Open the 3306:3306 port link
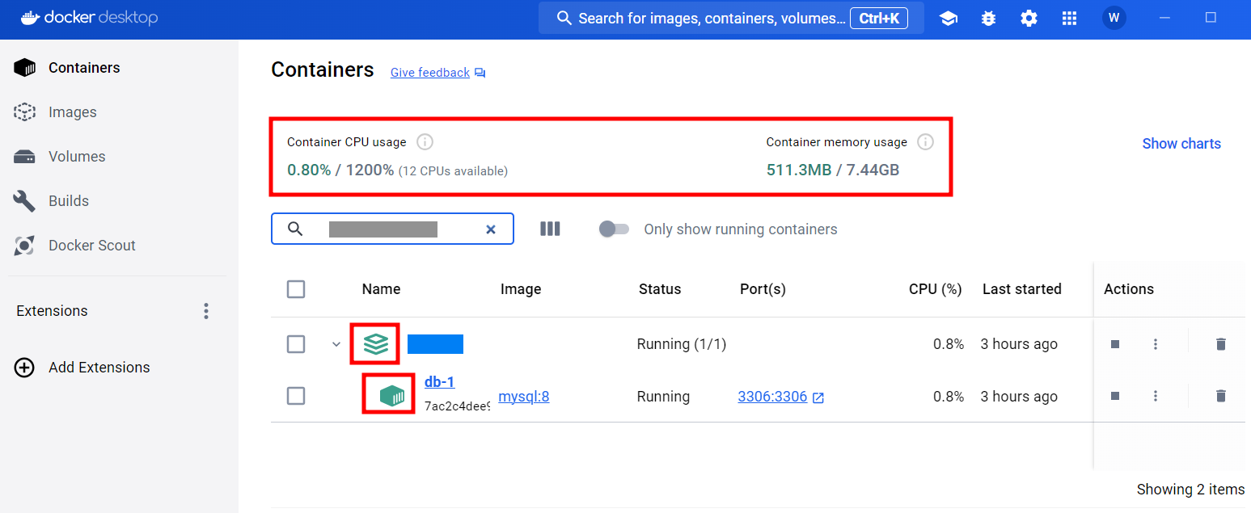This screenshot has width=1251, height=513. click(x=772, y=397)
